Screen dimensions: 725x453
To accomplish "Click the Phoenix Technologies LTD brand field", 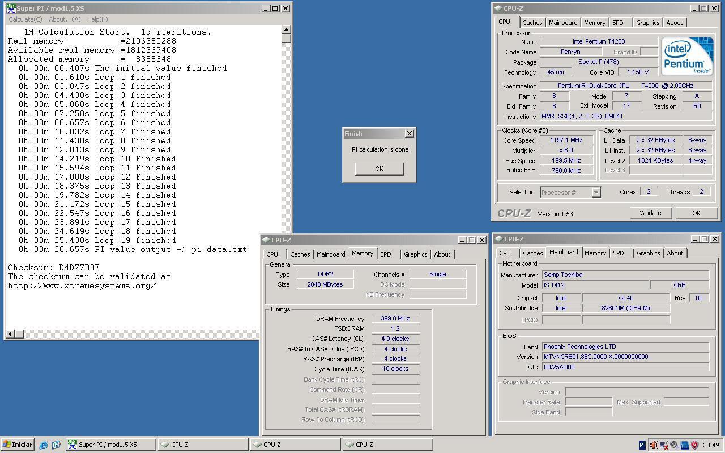I will click(x=625, y=347).
